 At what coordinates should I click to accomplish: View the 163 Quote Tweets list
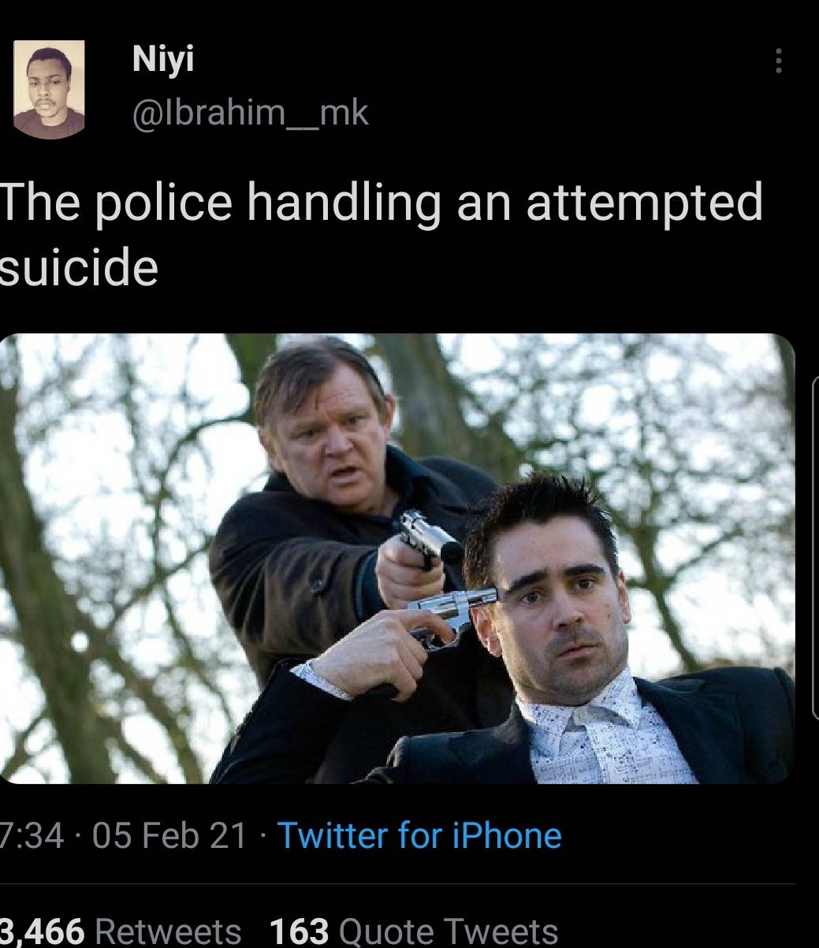tap(414, 931)
